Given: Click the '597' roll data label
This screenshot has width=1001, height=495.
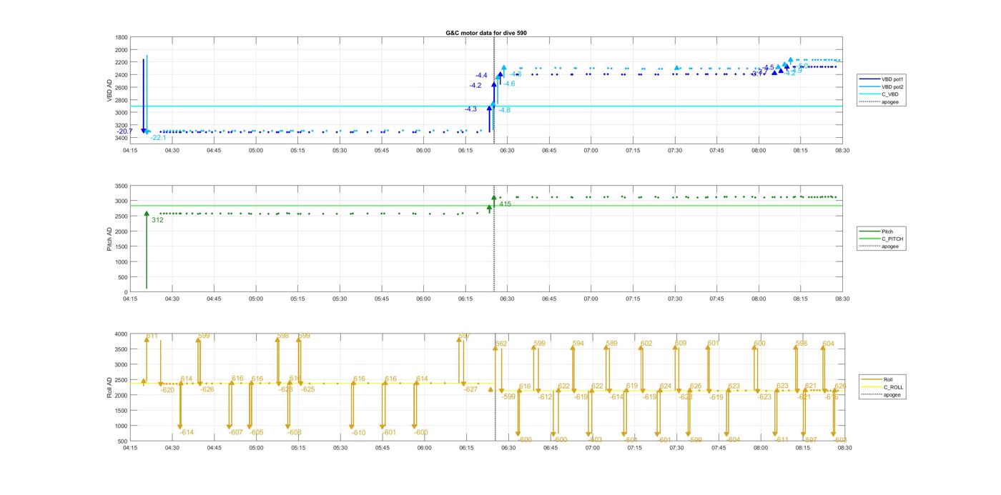Looking at the screenshot, I should point(464,336).
